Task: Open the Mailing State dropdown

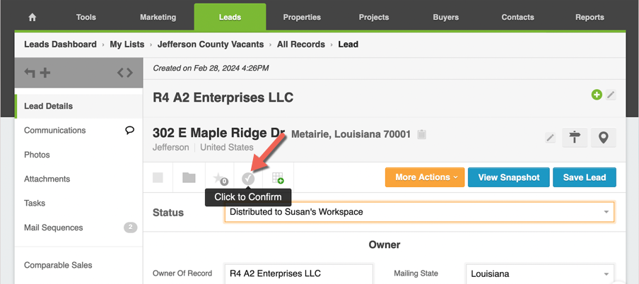Action: pos(539,273)
